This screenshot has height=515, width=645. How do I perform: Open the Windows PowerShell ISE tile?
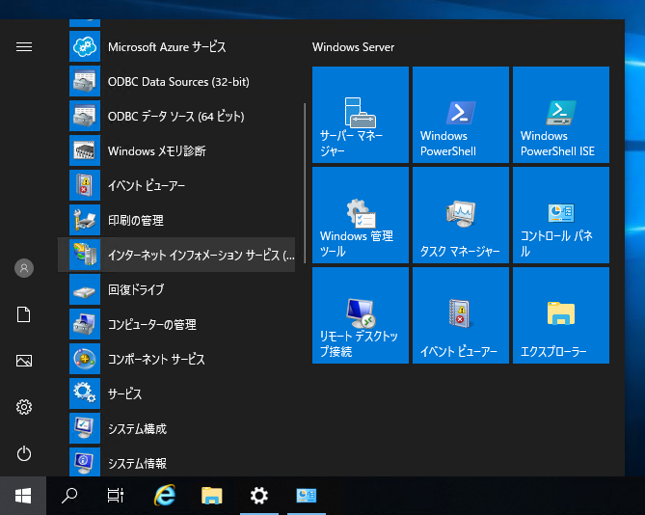click(561, 115)
